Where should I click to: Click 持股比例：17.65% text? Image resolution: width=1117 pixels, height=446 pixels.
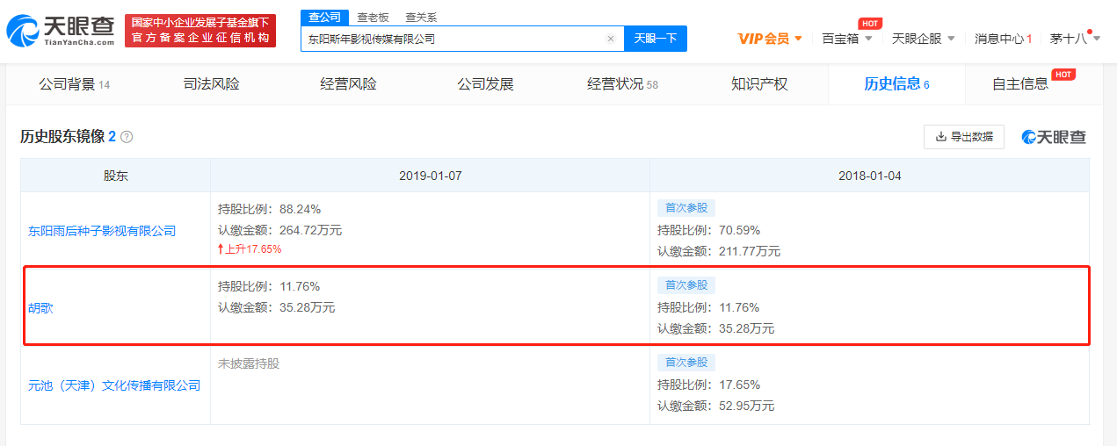(708, 385)
